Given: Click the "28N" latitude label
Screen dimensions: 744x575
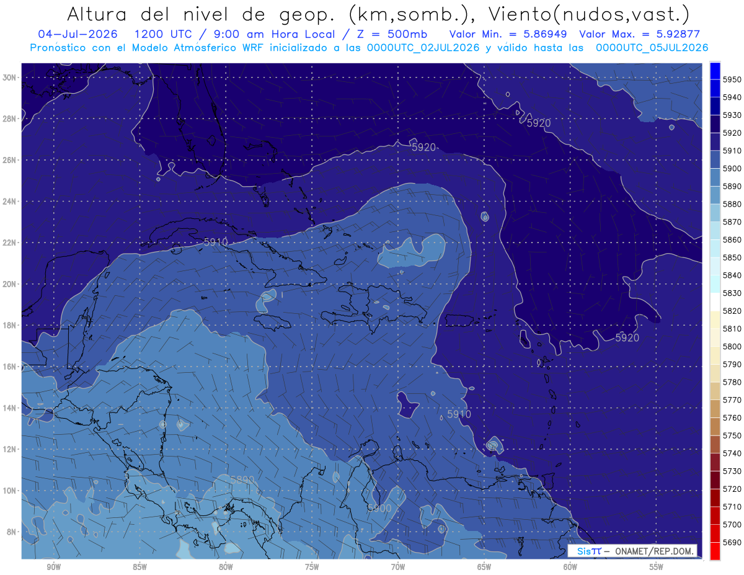Looking at the screenshot, I should [10, 118].
